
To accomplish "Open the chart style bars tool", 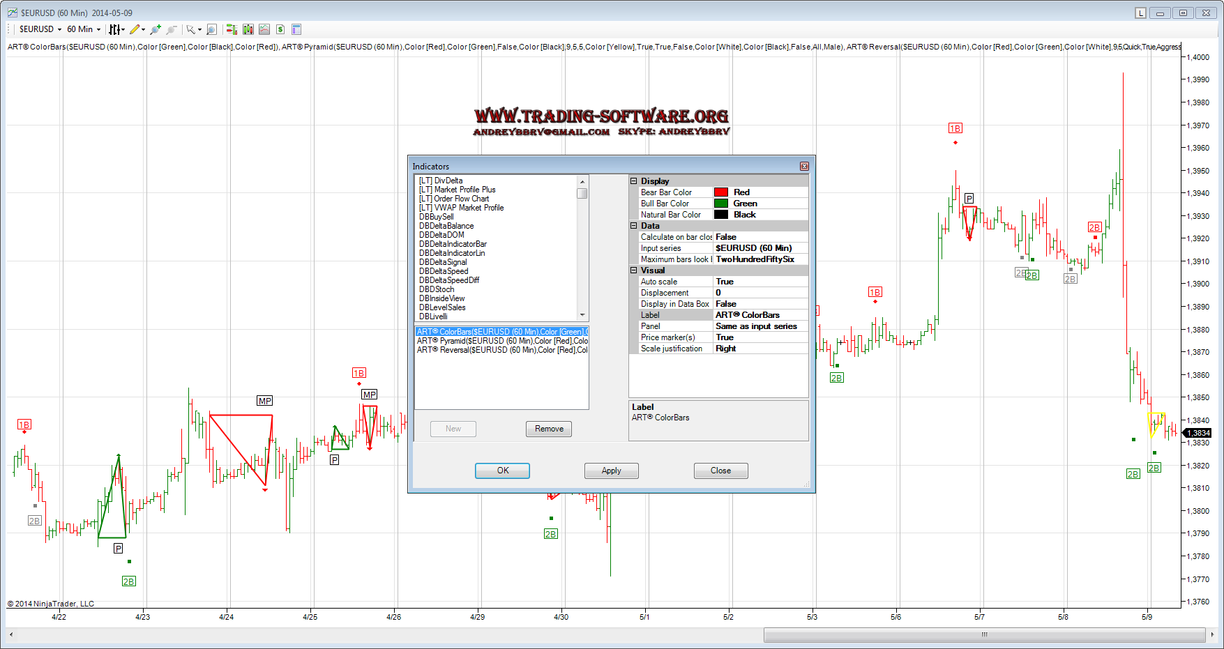I will 114,29.
